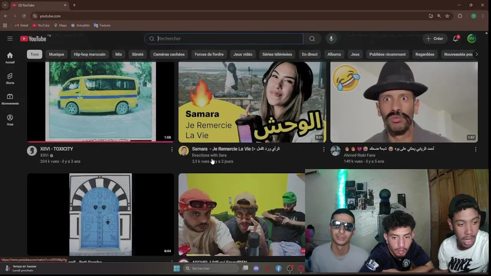The width and height of the screenshot is (491, 276).
Task: Open the notifications bell
Action: pos(455,38)
